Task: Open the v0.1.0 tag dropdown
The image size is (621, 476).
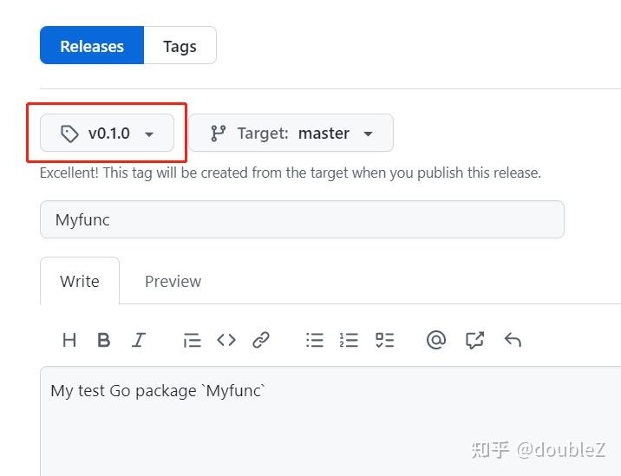Action: 108,134
